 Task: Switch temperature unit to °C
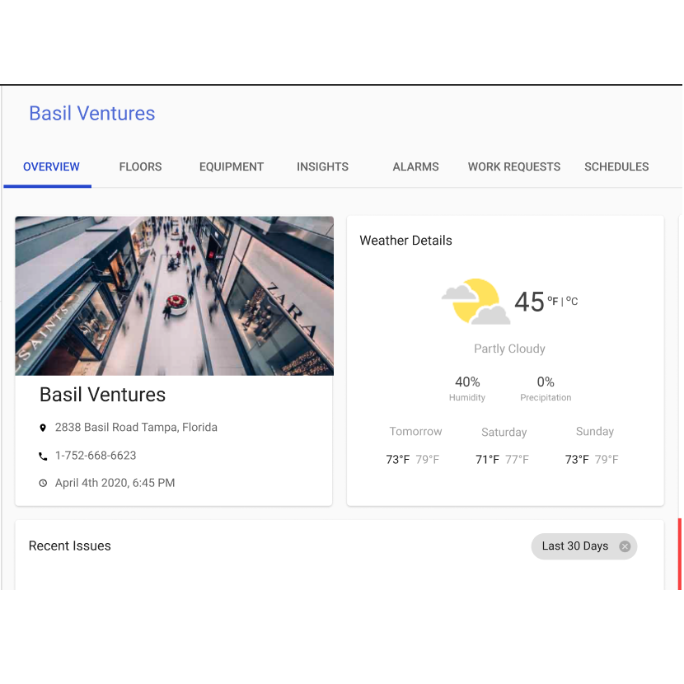pos(572,301)
